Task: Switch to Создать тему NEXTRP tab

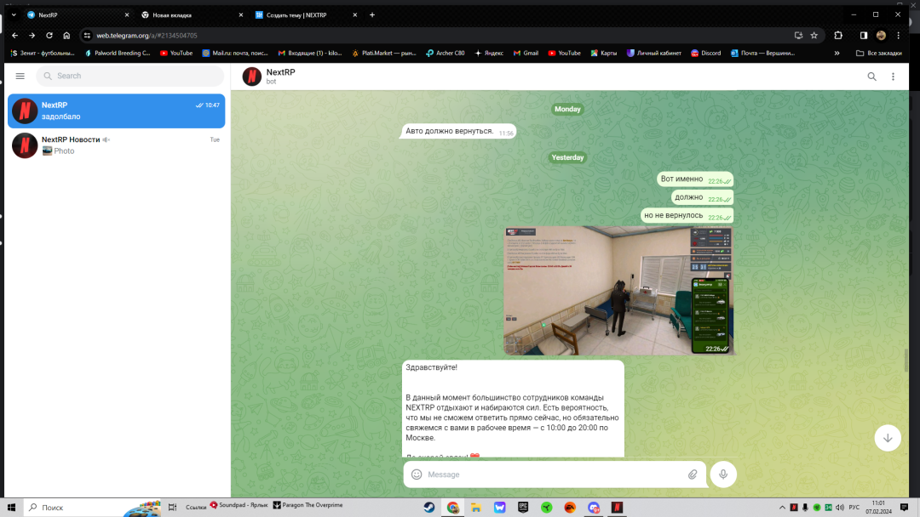Action: [x=296, y=14]
